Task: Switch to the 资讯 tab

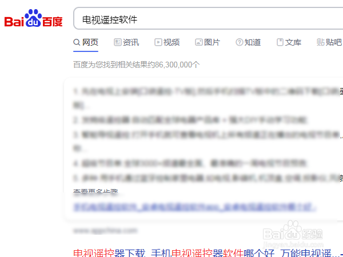Action: point(126,42)
